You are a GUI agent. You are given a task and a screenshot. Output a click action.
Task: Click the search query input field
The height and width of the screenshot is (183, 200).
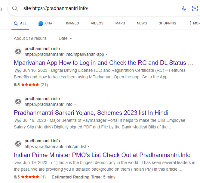96,8
